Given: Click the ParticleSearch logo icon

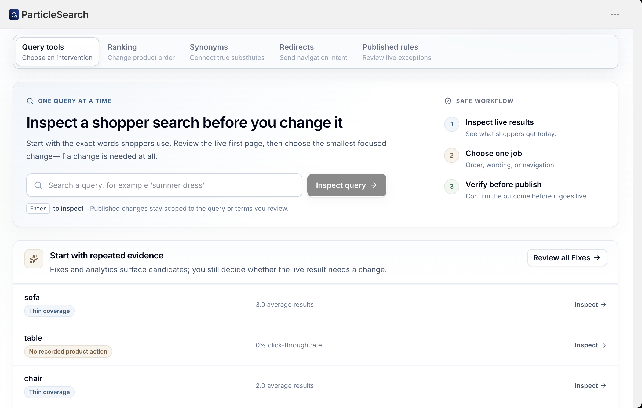Looking at the screenshot, I should pos(14,14).
